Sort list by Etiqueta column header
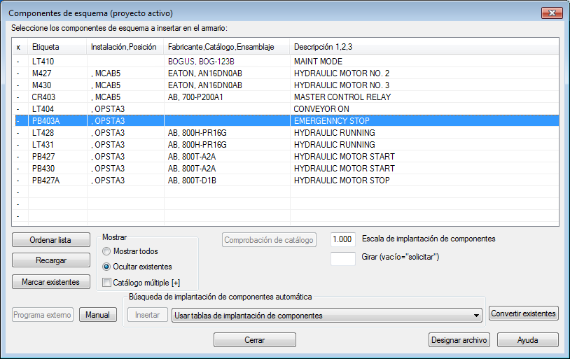570x359 pixels. click(57, 47)
